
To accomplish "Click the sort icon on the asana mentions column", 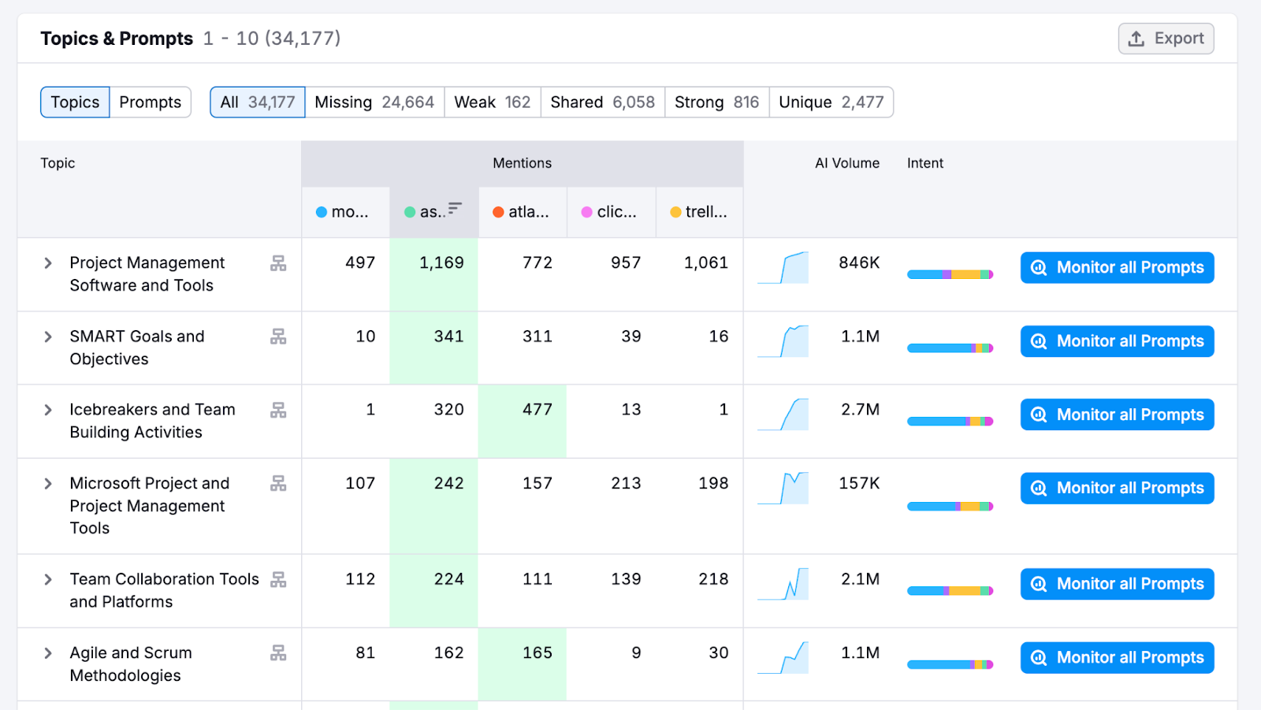I will [x=456, y=210].
